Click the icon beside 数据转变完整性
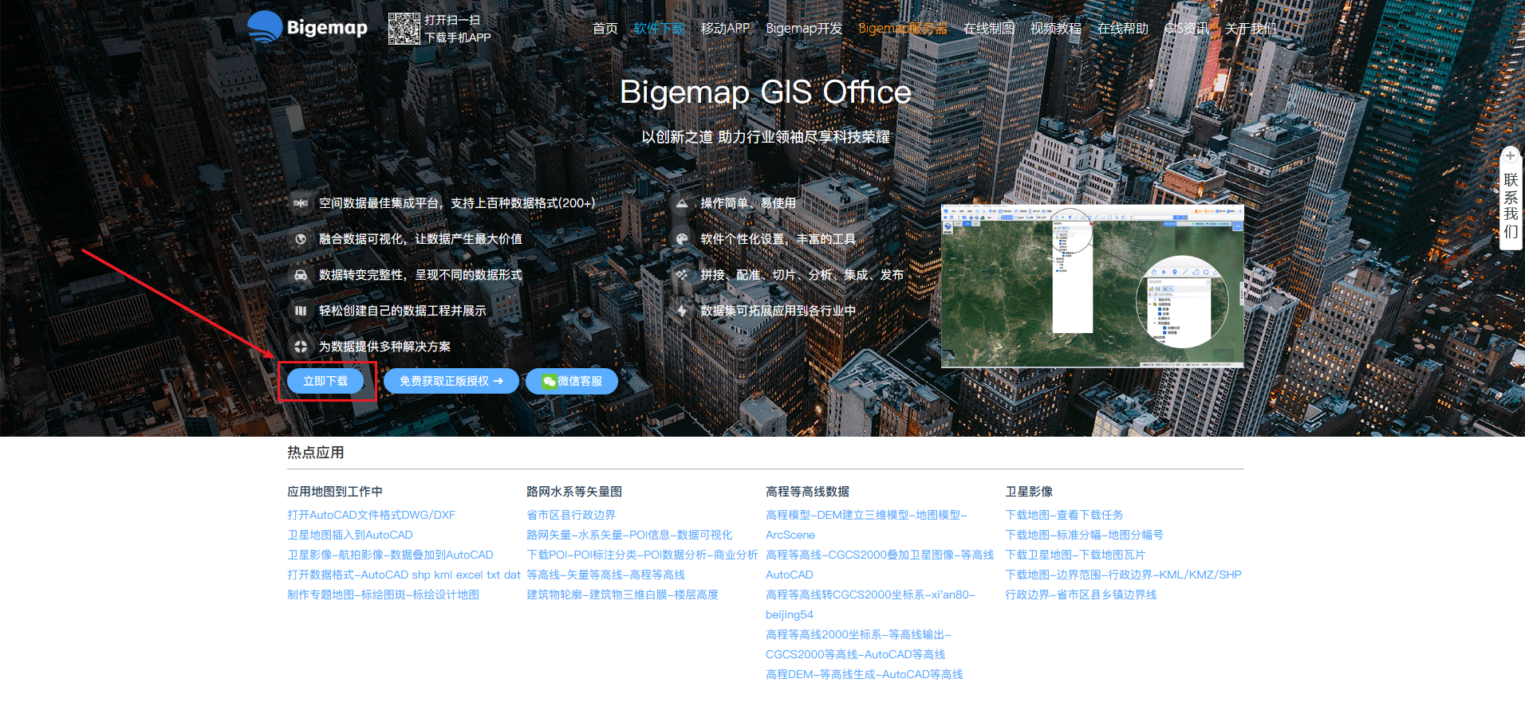 (301, 275)
